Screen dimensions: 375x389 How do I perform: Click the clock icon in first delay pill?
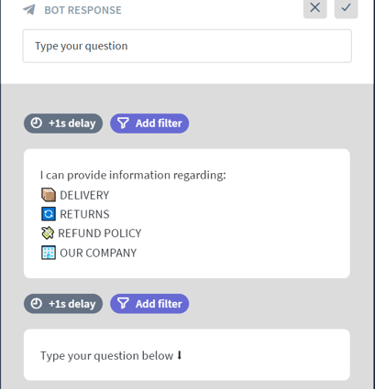coord(37,124)
